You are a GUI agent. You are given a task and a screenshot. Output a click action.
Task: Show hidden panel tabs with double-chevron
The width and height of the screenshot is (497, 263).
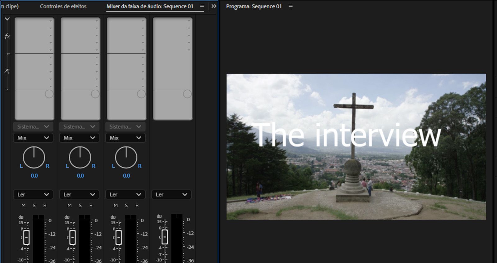(x=214, y=6)
